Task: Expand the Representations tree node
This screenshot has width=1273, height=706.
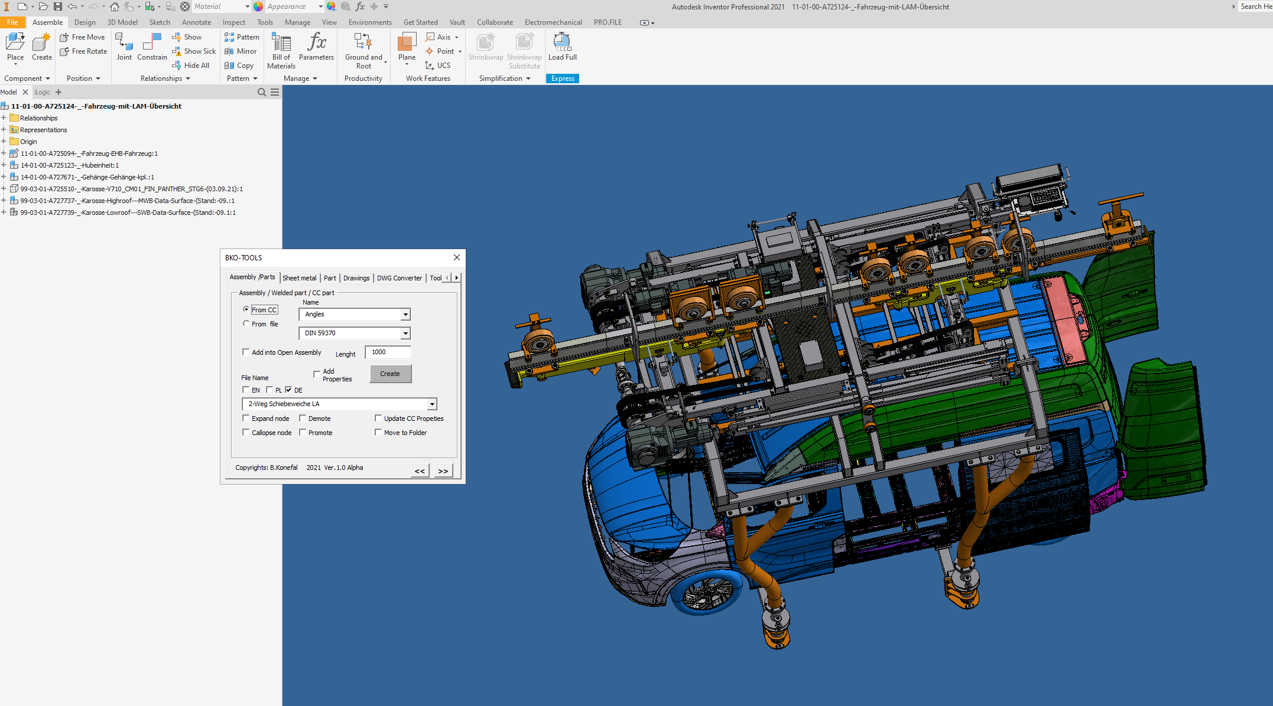Action: pyautogui.click(x=4, y=130)
